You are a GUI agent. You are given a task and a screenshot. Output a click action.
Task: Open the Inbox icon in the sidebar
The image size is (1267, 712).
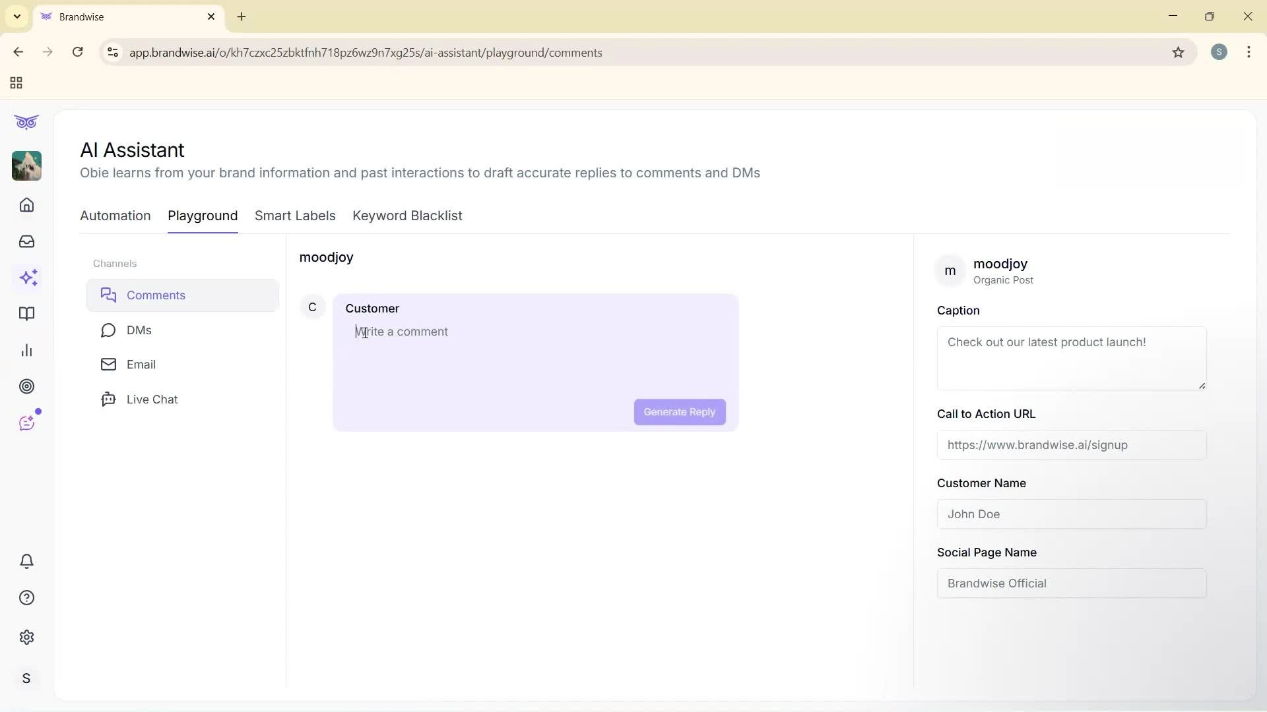tap(26, 241)
